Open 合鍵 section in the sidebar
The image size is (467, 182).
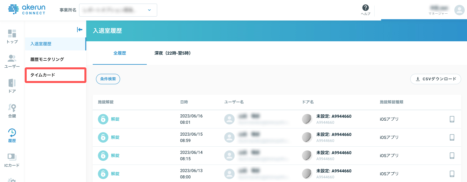pos(12,111)
